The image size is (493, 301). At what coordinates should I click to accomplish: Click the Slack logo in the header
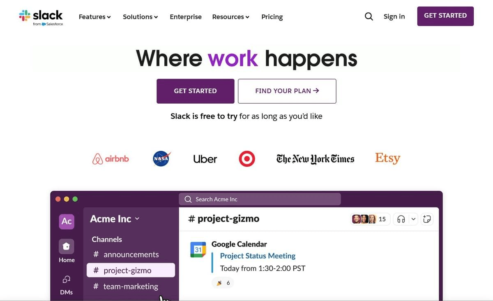tap(41, 16)
